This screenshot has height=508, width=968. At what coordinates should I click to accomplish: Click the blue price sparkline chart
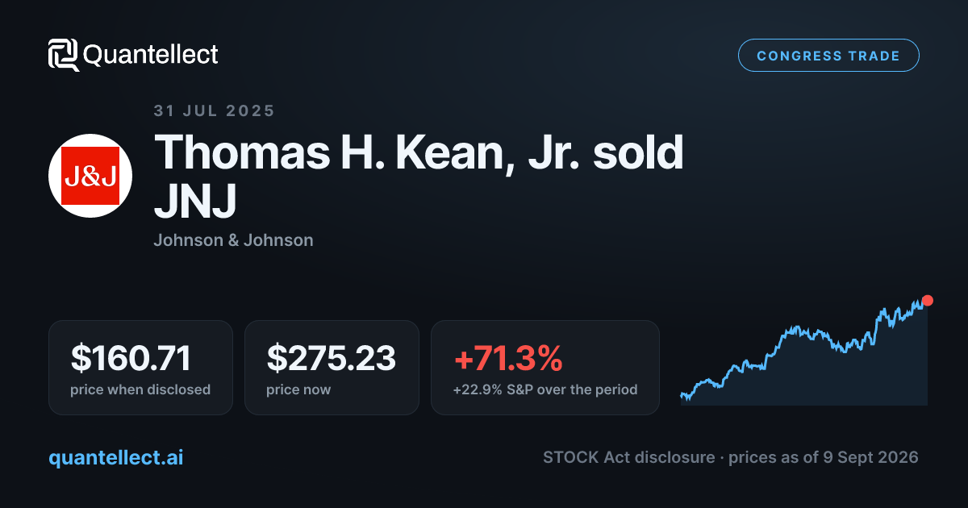[803, 351]
